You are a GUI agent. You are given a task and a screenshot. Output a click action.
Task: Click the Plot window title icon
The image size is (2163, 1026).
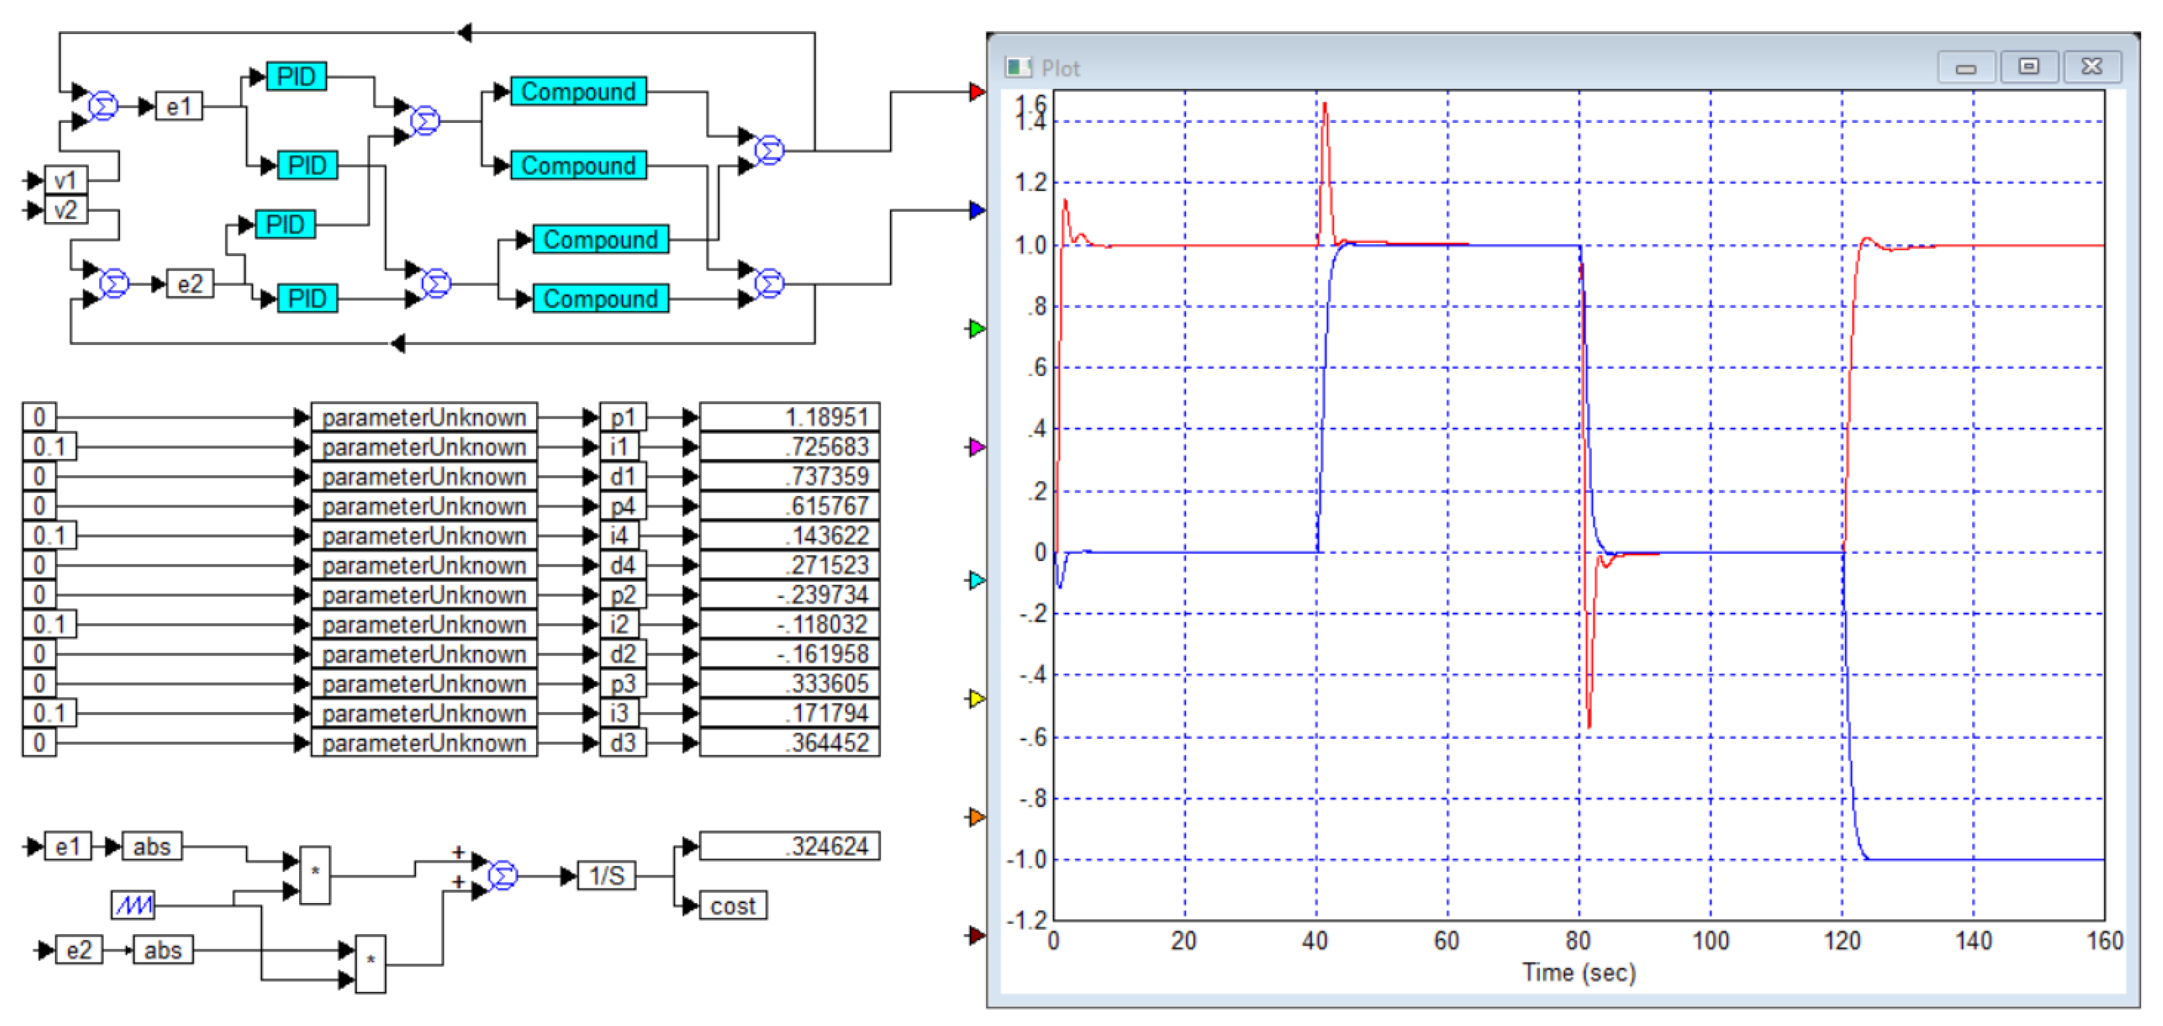(1018, 68)
